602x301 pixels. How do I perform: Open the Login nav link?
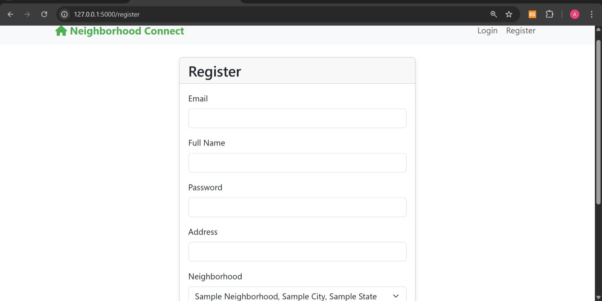pos(488,31)
